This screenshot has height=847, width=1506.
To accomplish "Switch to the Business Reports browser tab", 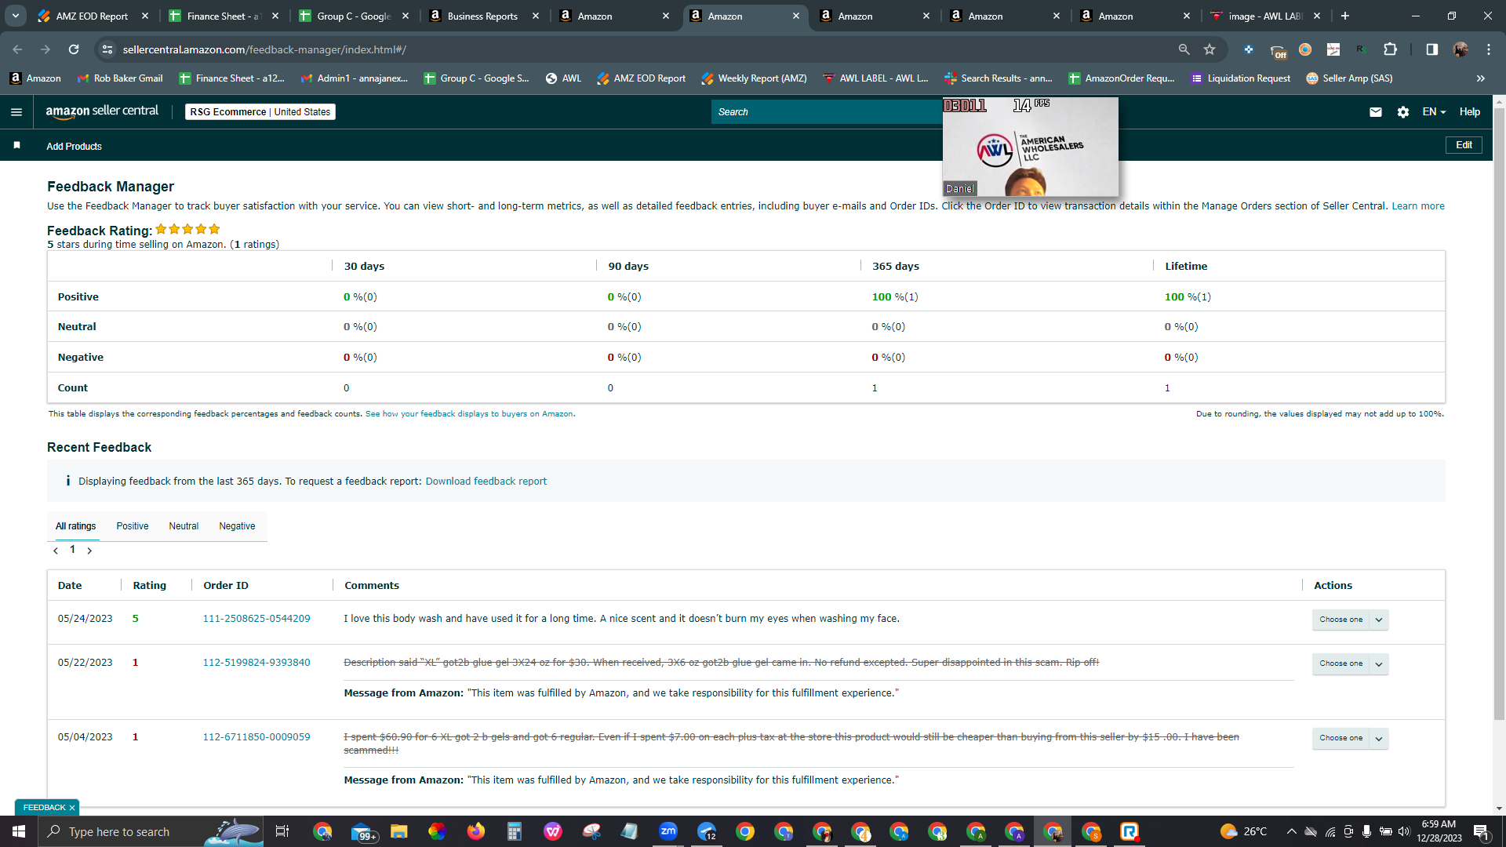I will 484,16.
